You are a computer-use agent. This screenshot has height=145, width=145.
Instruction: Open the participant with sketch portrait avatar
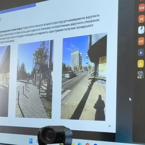(x=141, y=30)
